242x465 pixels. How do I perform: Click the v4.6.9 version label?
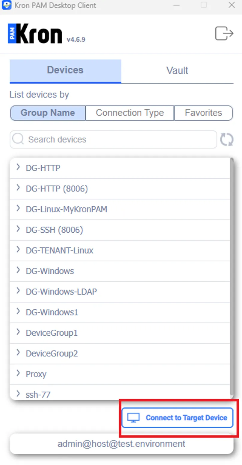pos(76,39)
